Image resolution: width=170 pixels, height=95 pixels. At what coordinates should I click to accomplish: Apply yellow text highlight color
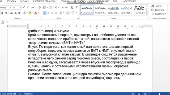[x=30, y=13]
